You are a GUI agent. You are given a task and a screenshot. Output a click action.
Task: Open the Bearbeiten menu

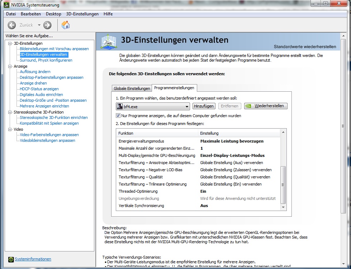tap(31, 14)
